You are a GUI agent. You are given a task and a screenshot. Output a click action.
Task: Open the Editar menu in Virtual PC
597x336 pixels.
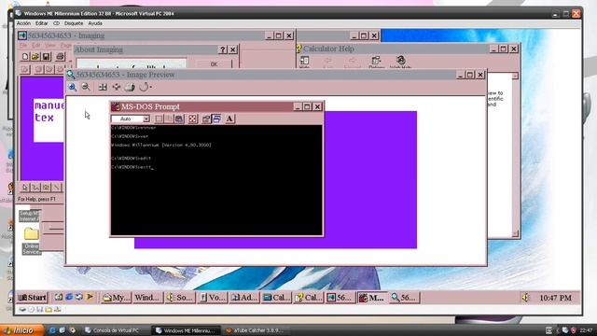(41, 23)
